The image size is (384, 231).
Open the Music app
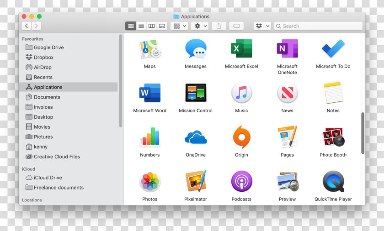pos(241,93)
